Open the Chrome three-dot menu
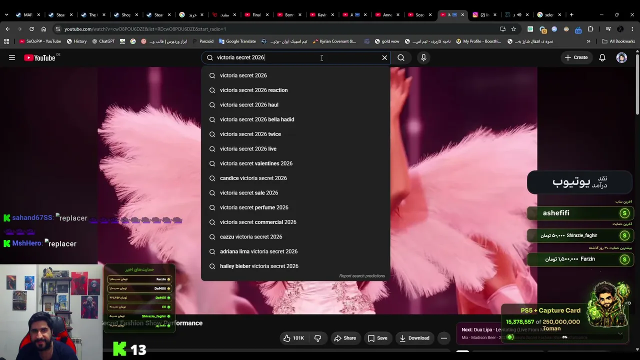 click(632, 29)
